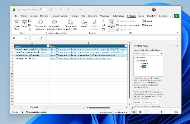
Task: Click Proprietà mapping
Action: 126,21
